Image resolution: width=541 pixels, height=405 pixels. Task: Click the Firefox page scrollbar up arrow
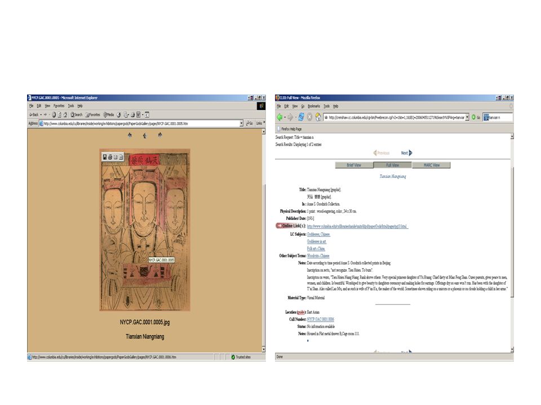click(x=512, y=136)
